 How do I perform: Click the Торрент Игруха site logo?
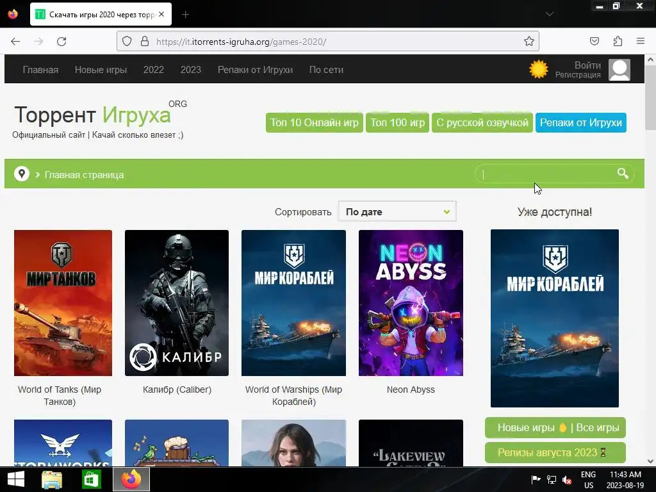point(92,115)
